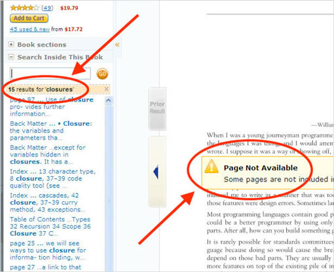
Task: Focus the search inside book text field
Action: (x=50, y=73)
